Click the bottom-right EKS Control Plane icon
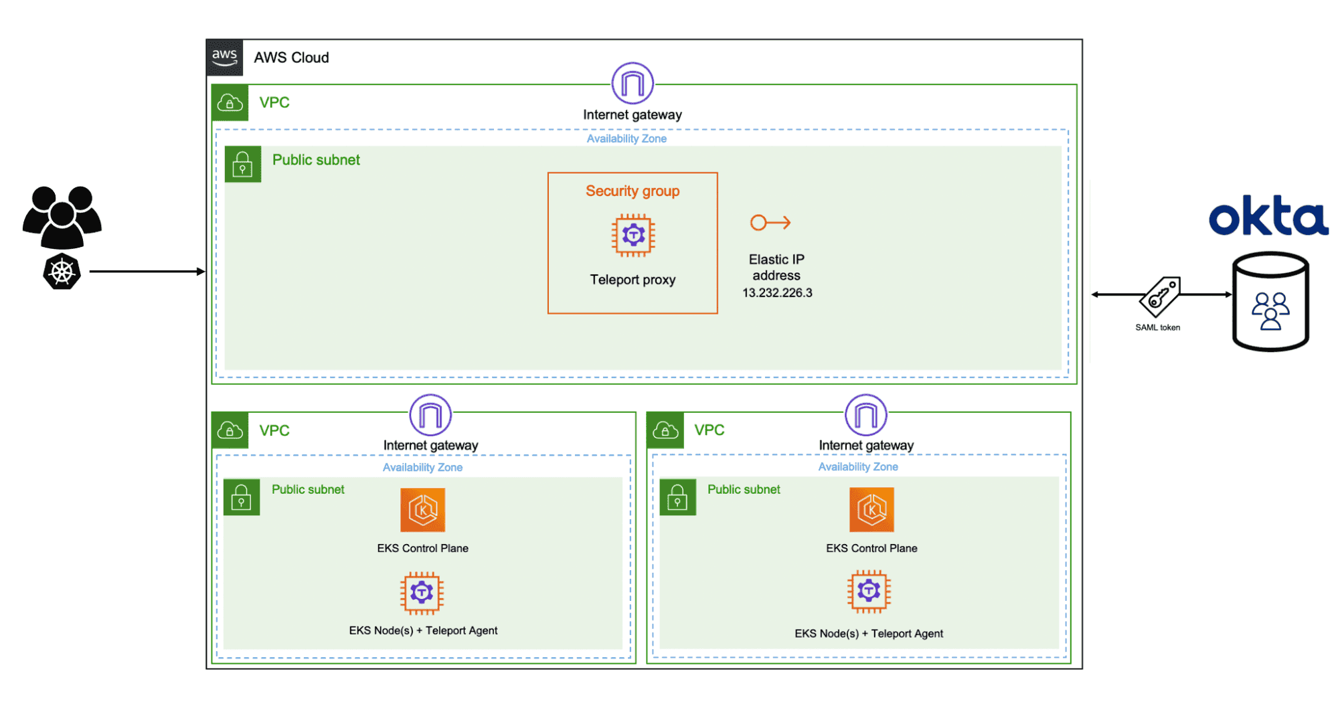This screenshot has width=1338, height=706. [871, 510]
